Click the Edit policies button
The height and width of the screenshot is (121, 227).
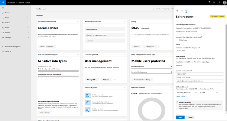(x=45, y=113)
